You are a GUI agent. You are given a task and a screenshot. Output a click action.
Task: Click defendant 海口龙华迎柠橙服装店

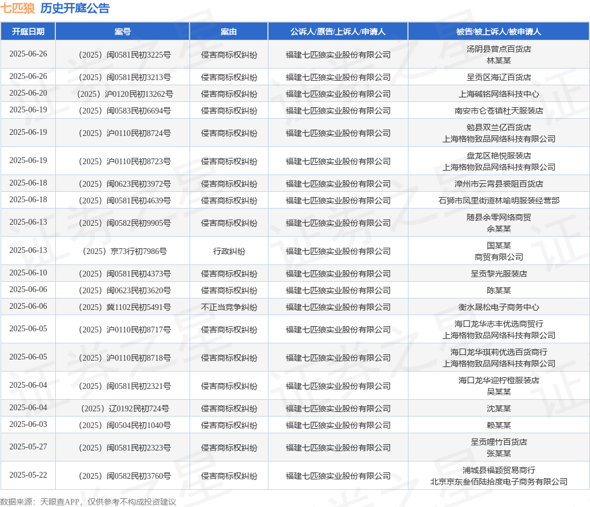pos(499,380)
